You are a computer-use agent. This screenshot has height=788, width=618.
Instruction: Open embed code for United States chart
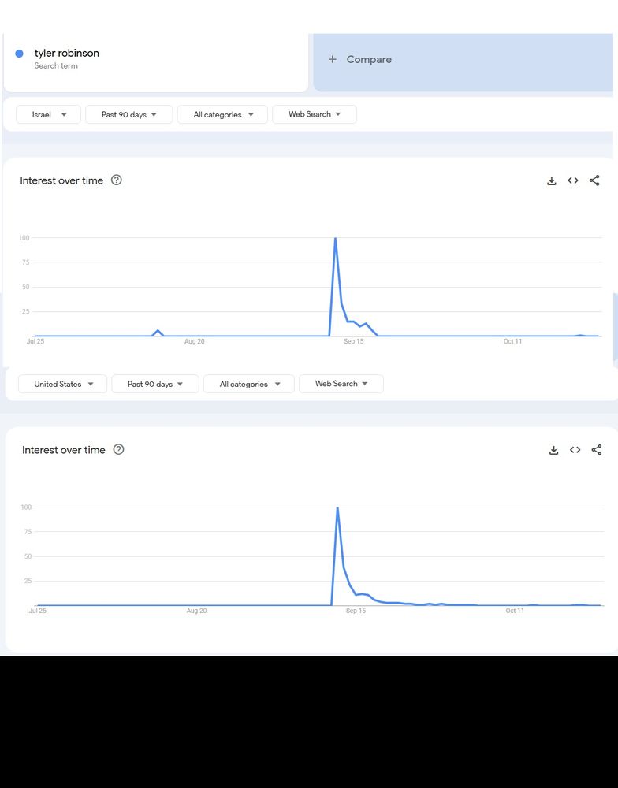[575, 450]
